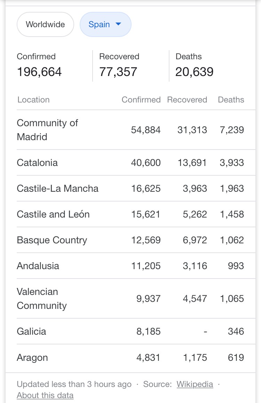
Task: Click the total Confirmed count 196,664
Action: coord(39,72)
